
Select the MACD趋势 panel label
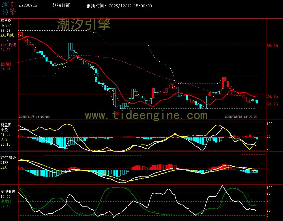(x=8, y=157)
